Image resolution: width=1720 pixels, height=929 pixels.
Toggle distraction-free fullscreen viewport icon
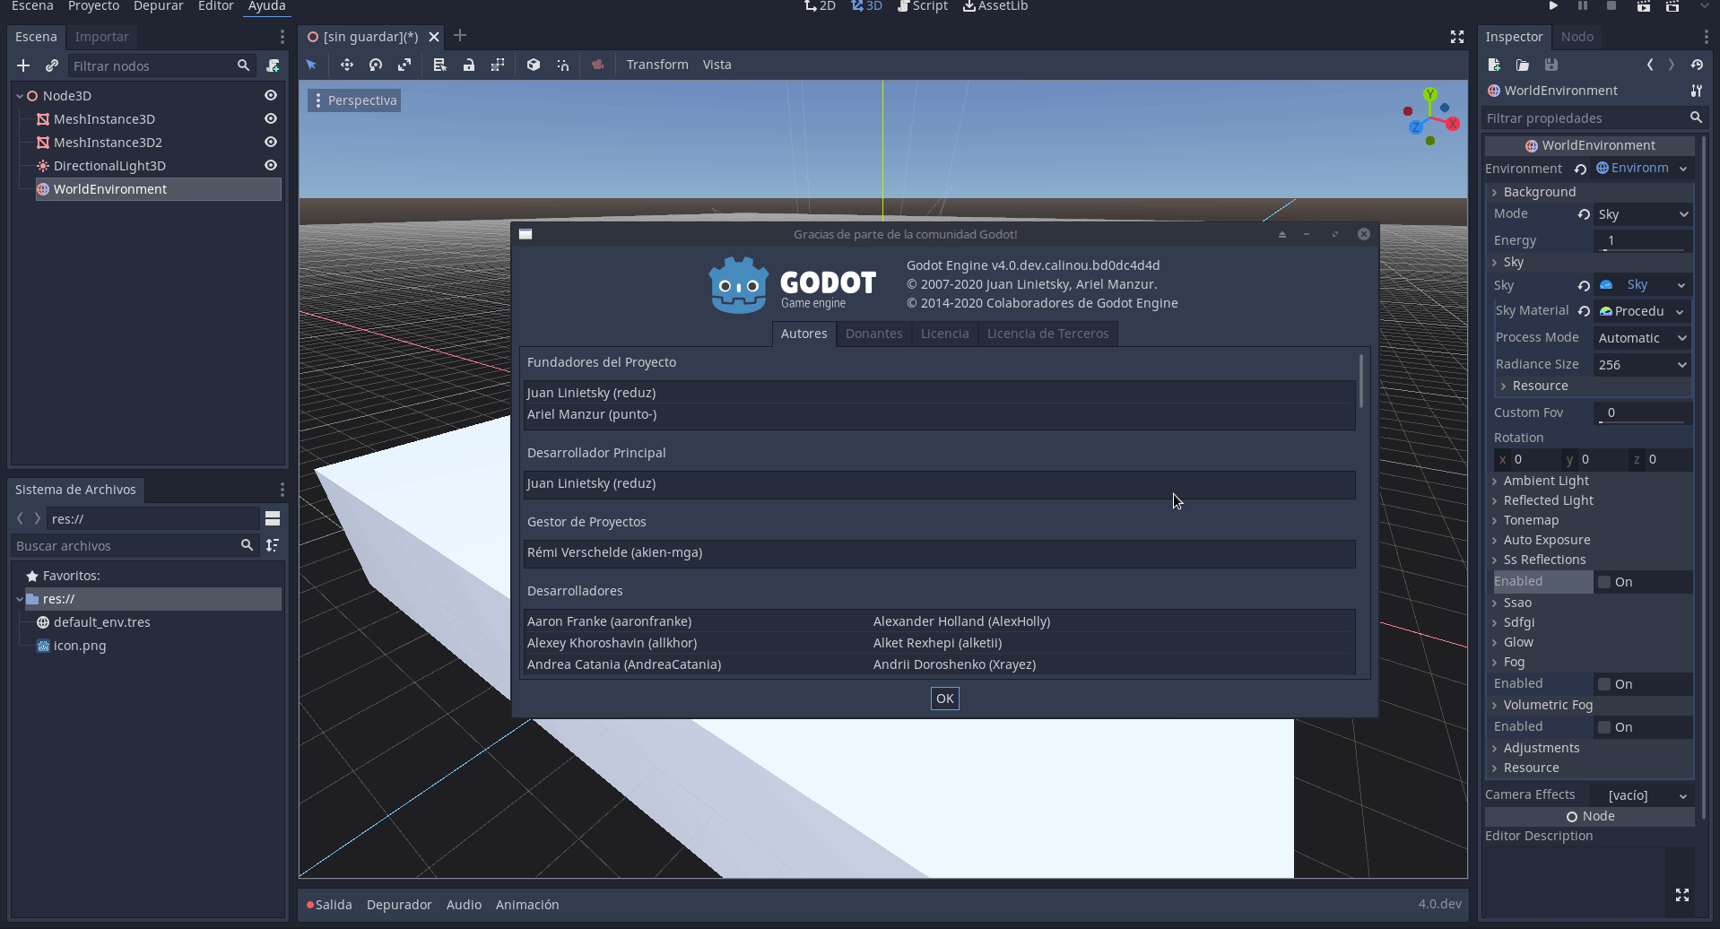1457,37
